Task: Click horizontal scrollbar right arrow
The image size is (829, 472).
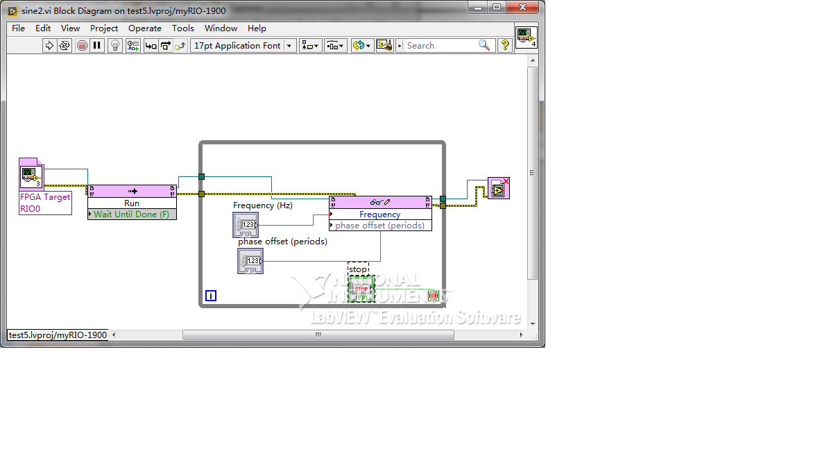Action: click(521, 335)
